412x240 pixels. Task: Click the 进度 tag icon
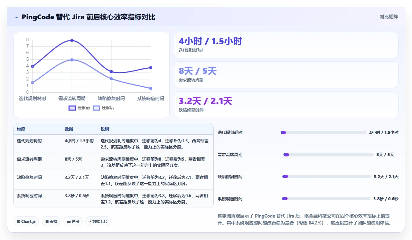pyautogui.click(x=69, y=222)
